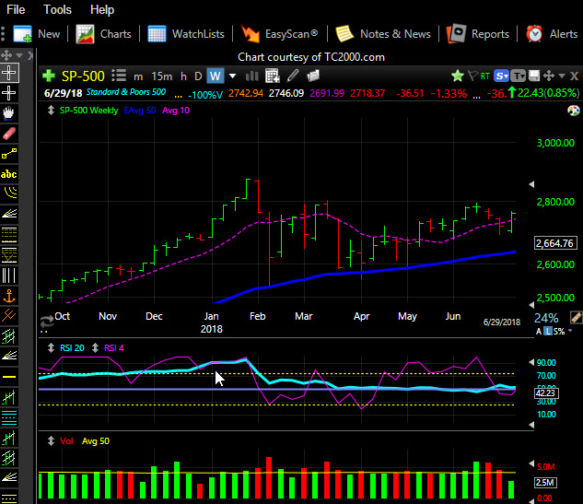Click the orange anchor tool

pos(9,296)
